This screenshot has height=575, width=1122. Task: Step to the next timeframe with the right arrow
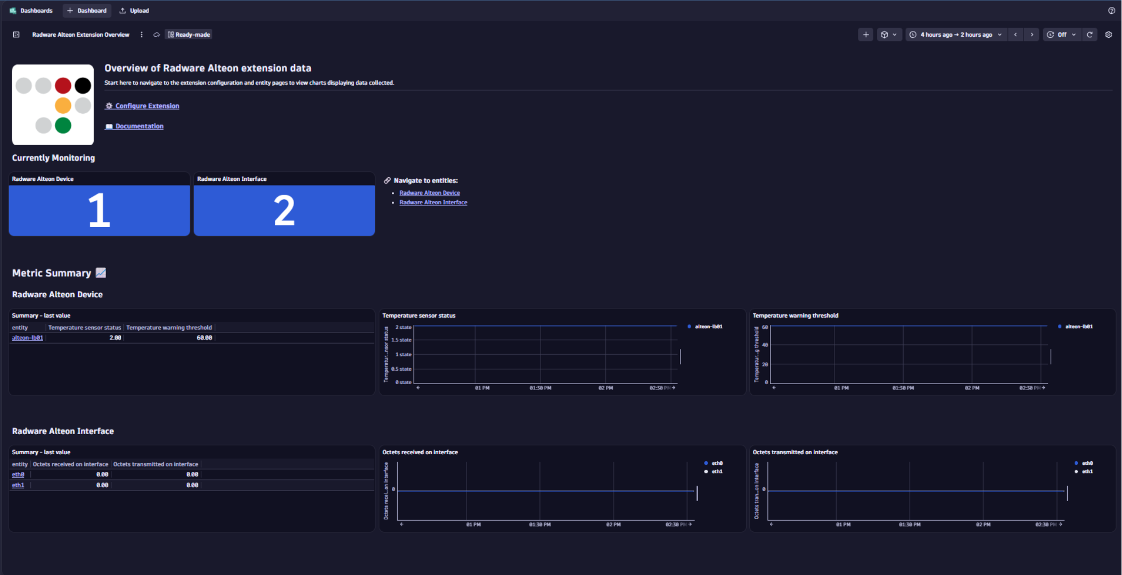pyautogui.click(x=1032, y=34)
